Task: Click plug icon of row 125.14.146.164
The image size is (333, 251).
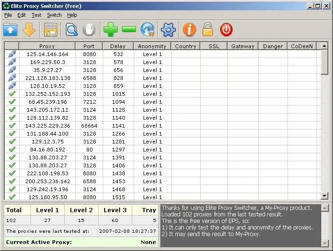Action: click(12, 54)
